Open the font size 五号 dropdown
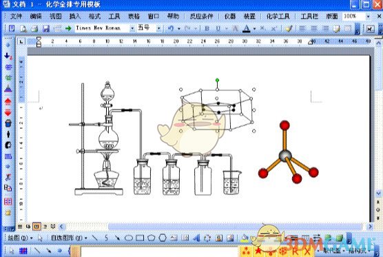Viewport: 383px width, 257px height. (158, 28)
